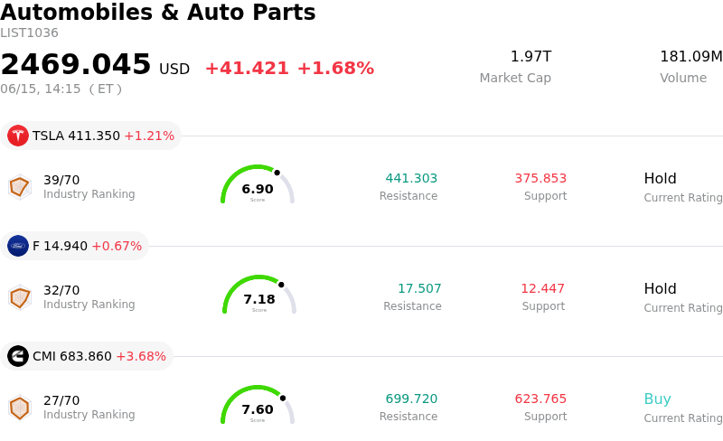Viewport: 723px width, 441px height.
Task: Select the CMI 7.60 score gauge
Action: pos(258,405)
